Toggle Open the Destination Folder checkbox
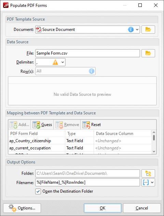 coord(38,191)
